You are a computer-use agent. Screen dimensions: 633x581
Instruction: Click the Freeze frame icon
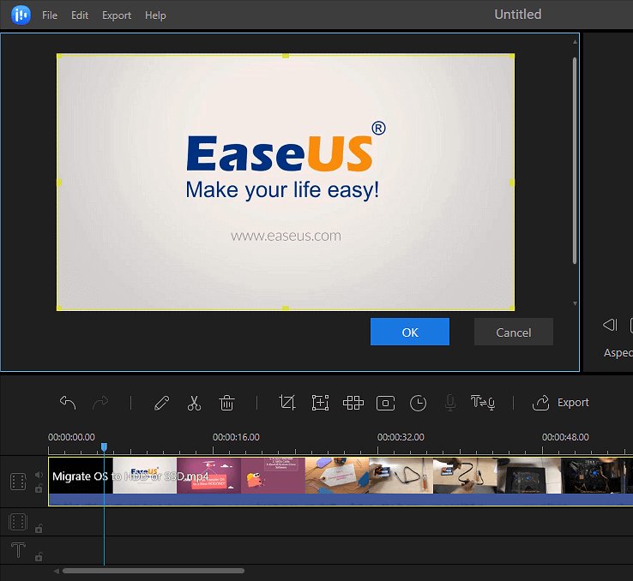pos(385,402)
